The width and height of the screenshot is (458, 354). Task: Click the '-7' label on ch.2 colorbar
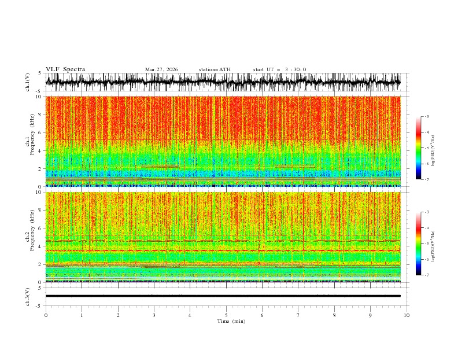point(426,275)
